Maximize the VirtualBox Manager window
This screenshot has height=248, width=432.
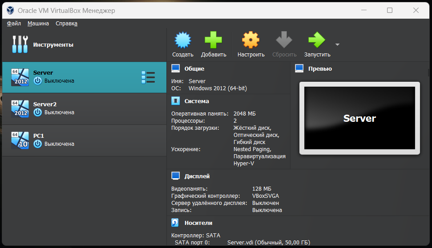pos(390,11)
